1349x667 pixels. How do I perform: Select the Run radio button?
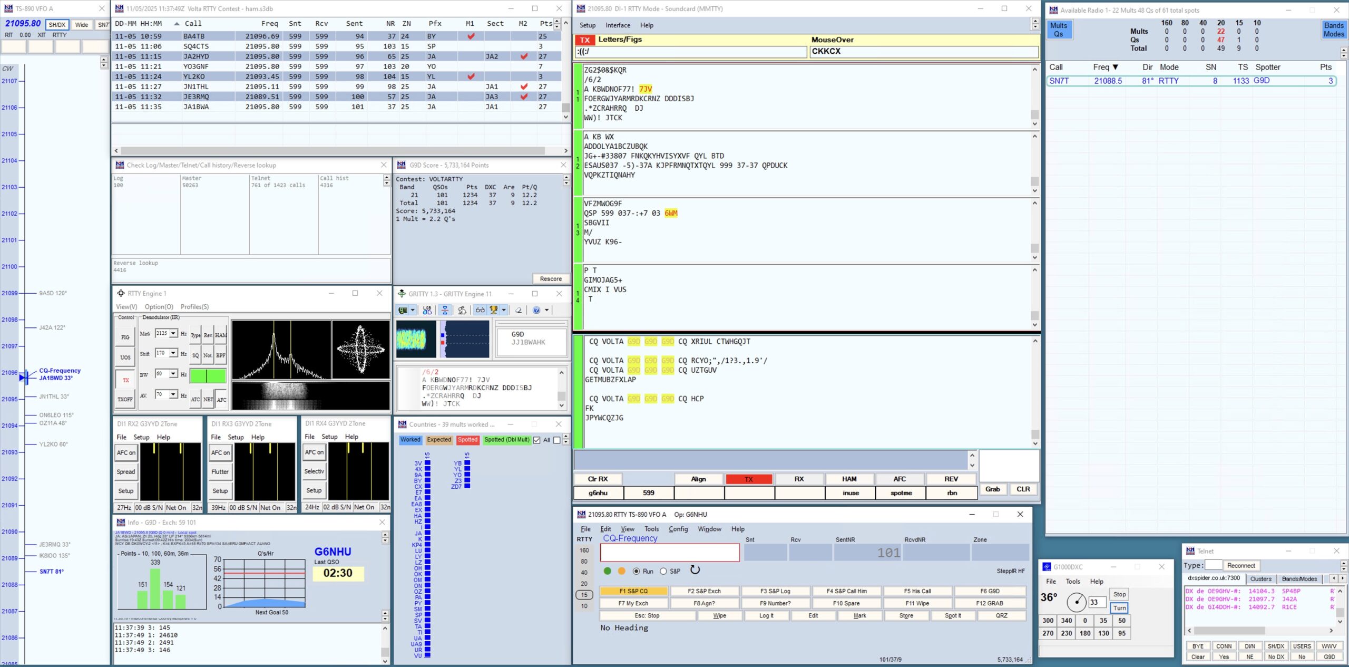click(x=637, y=571)
